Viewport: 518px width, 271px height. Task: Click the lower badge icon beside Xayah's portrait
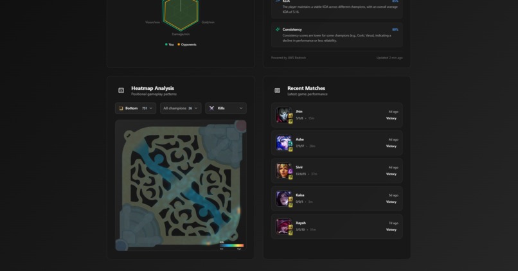pos(290,232)
